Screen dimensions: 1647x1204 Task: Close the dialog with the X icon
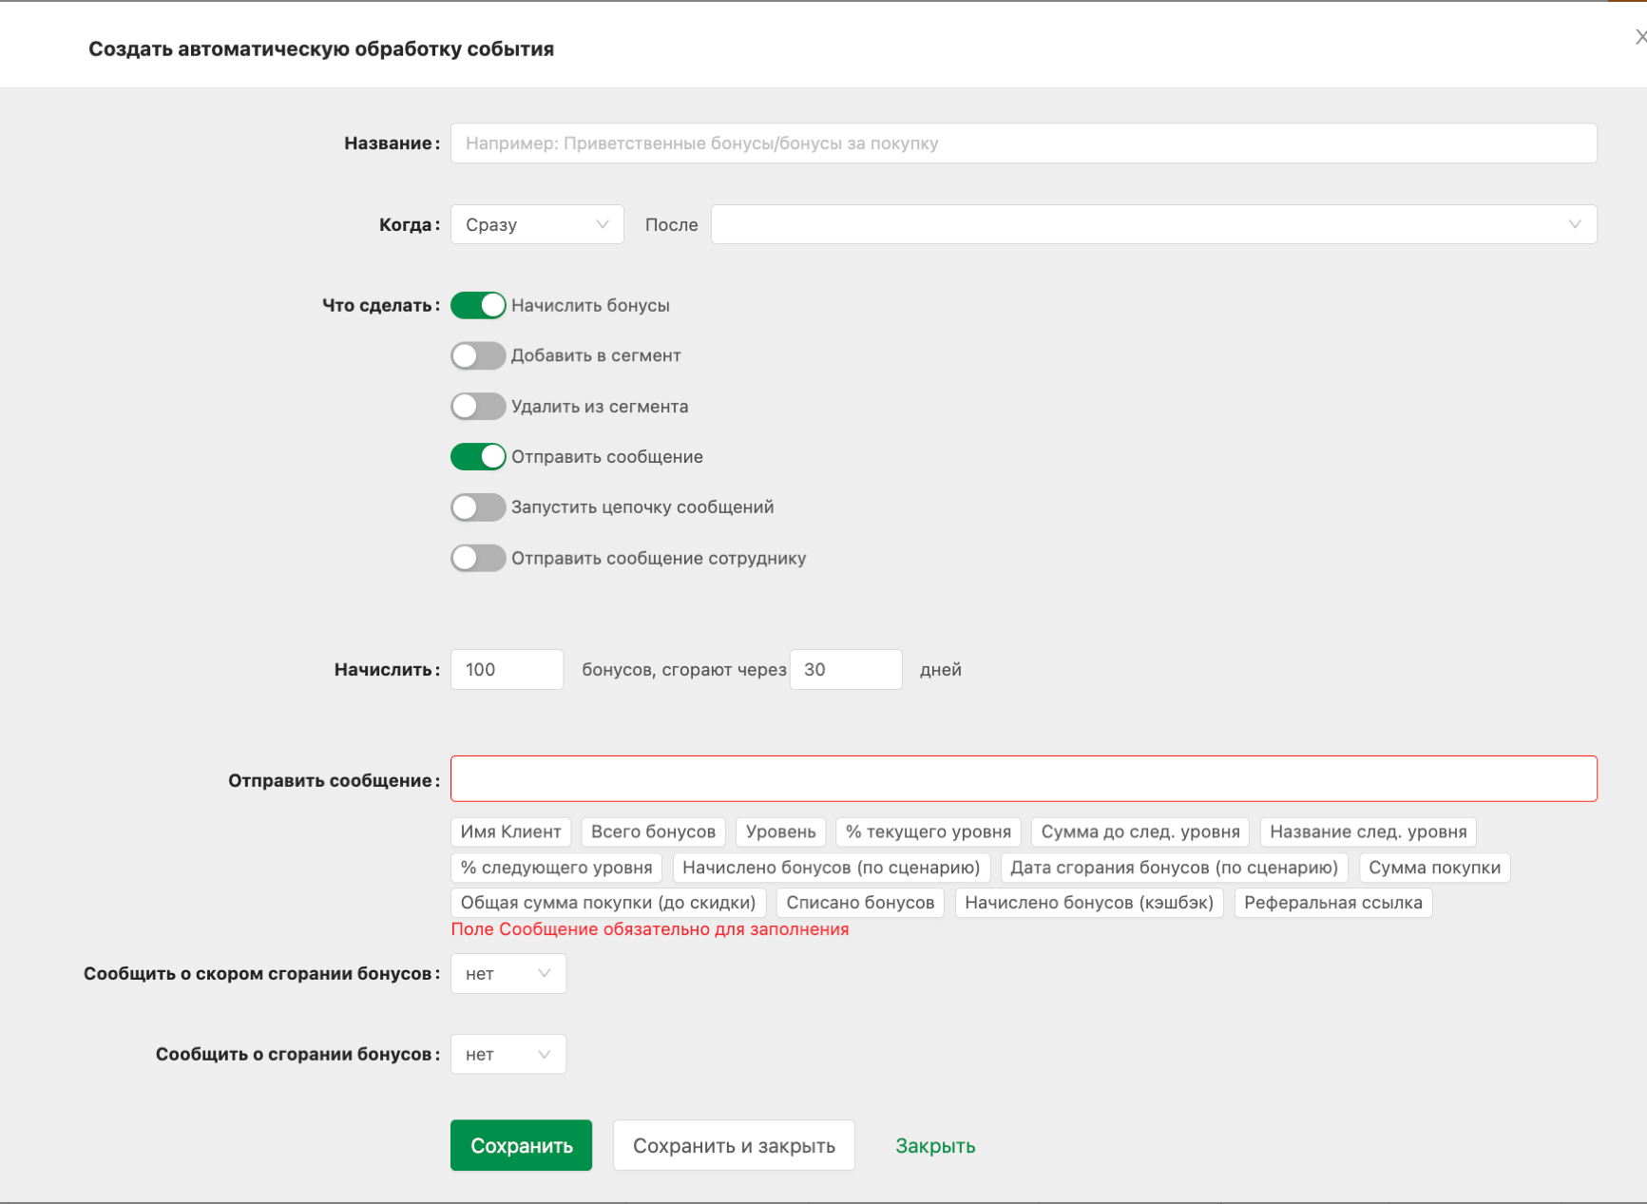pyautogui.click(x=1639, y=37)
